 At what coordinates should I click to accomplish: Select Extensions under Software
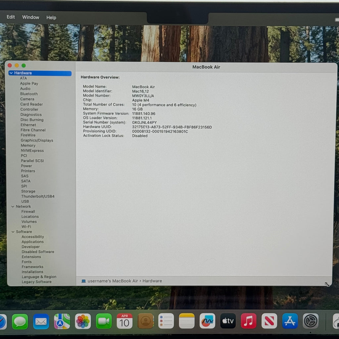click(x=31, y=257)
